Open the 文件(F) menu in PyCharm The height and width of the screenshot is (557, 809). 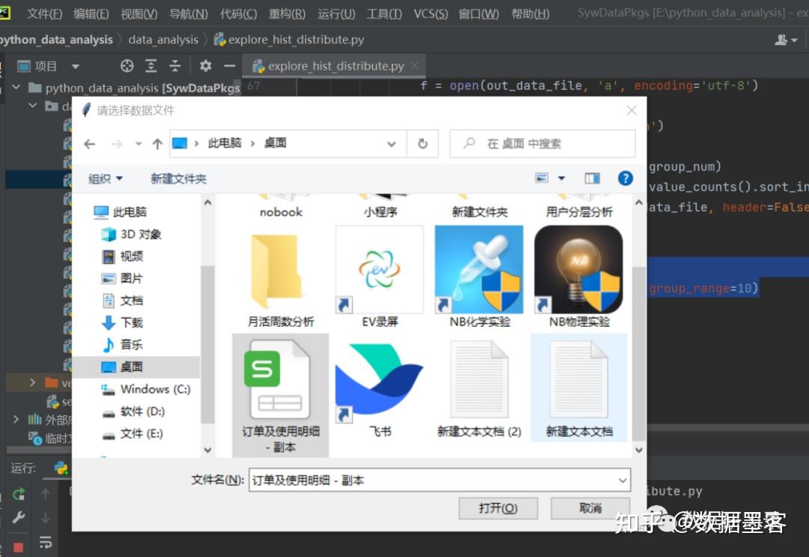44,14
